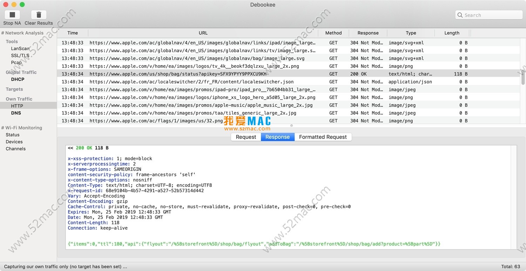
Task: Select DHCP under Global Traffic
Action: tap(18, 79)
